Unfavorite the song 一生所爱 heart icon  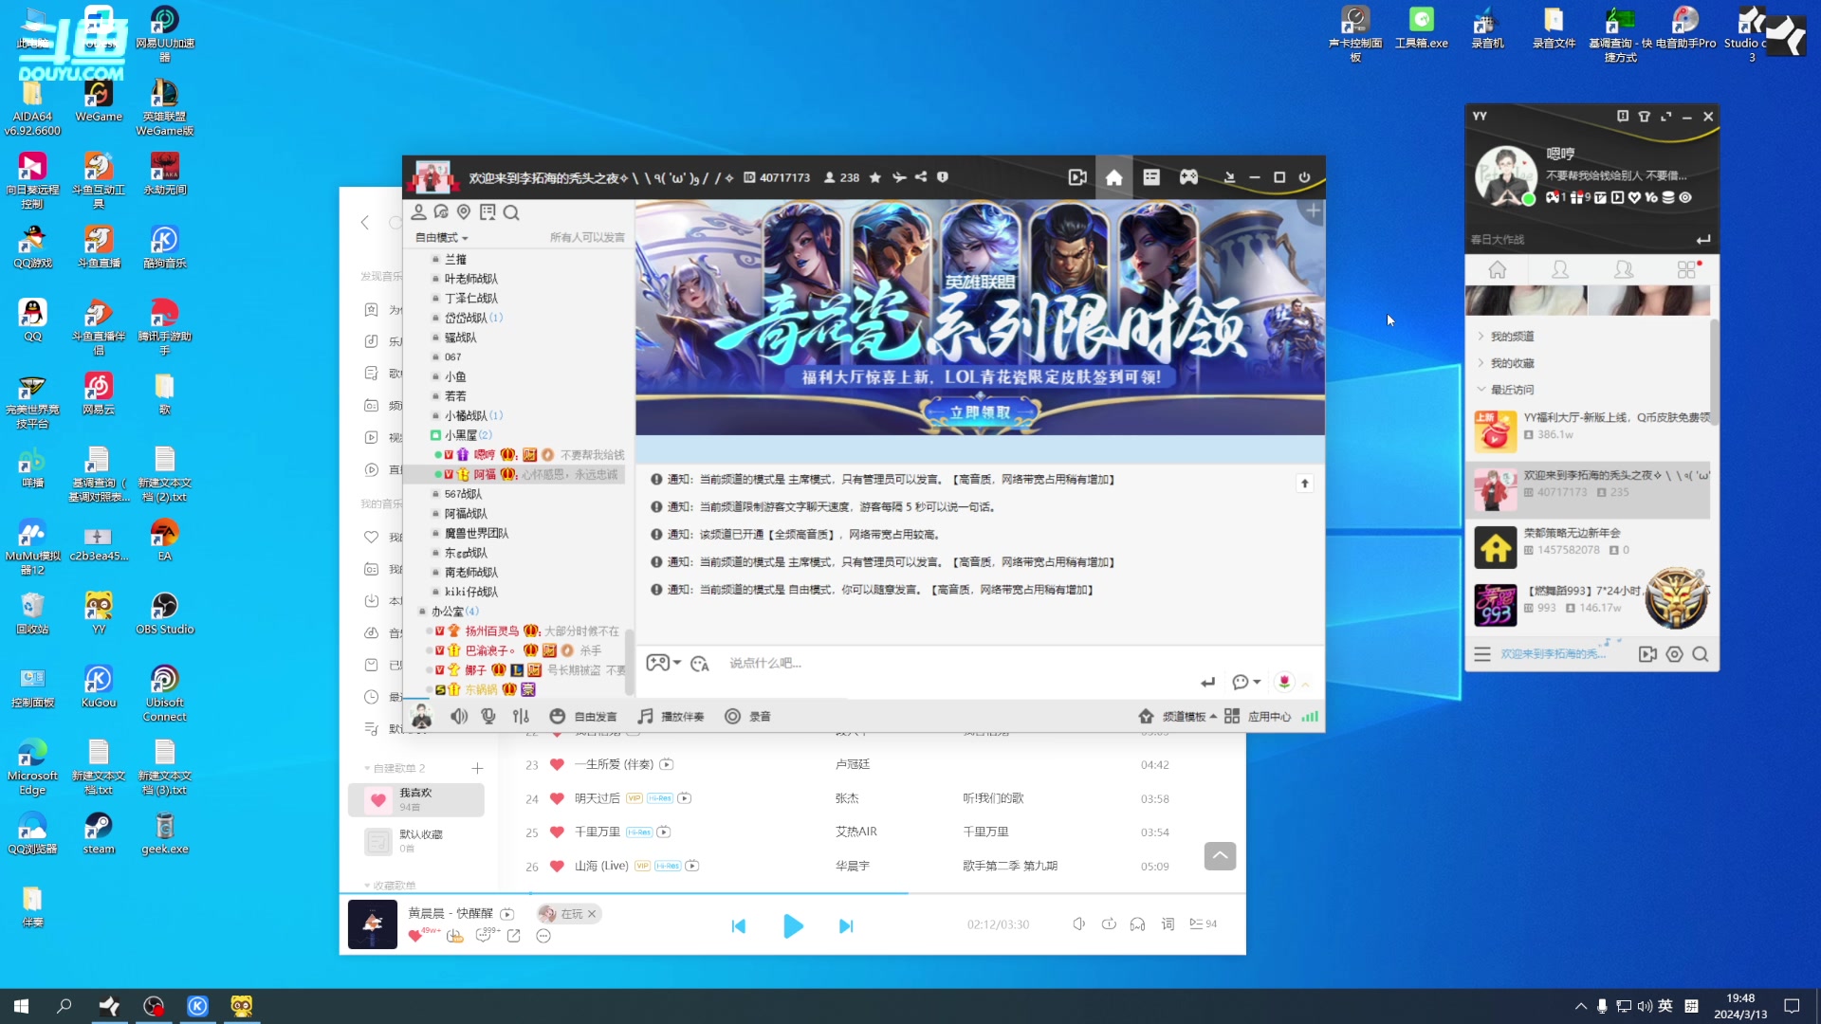click(556, 764)
